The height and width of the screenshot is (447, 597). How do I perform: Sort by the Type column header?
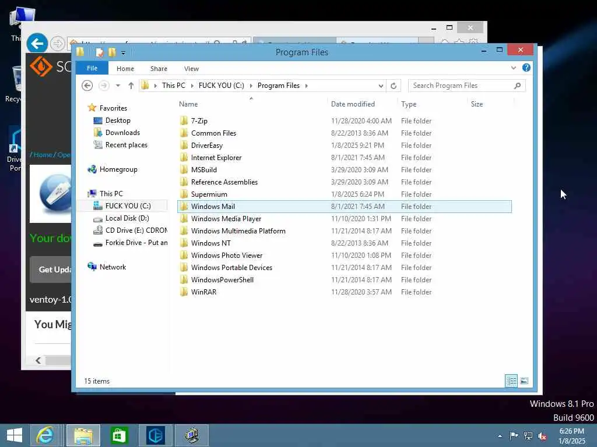point(409,104)
